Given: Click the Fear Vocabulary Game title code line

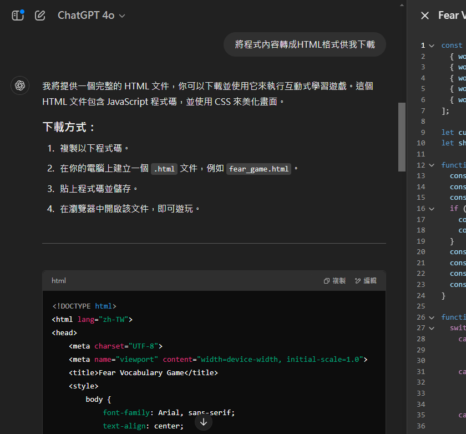Looking at the screenshot, I should coord(143,372).
